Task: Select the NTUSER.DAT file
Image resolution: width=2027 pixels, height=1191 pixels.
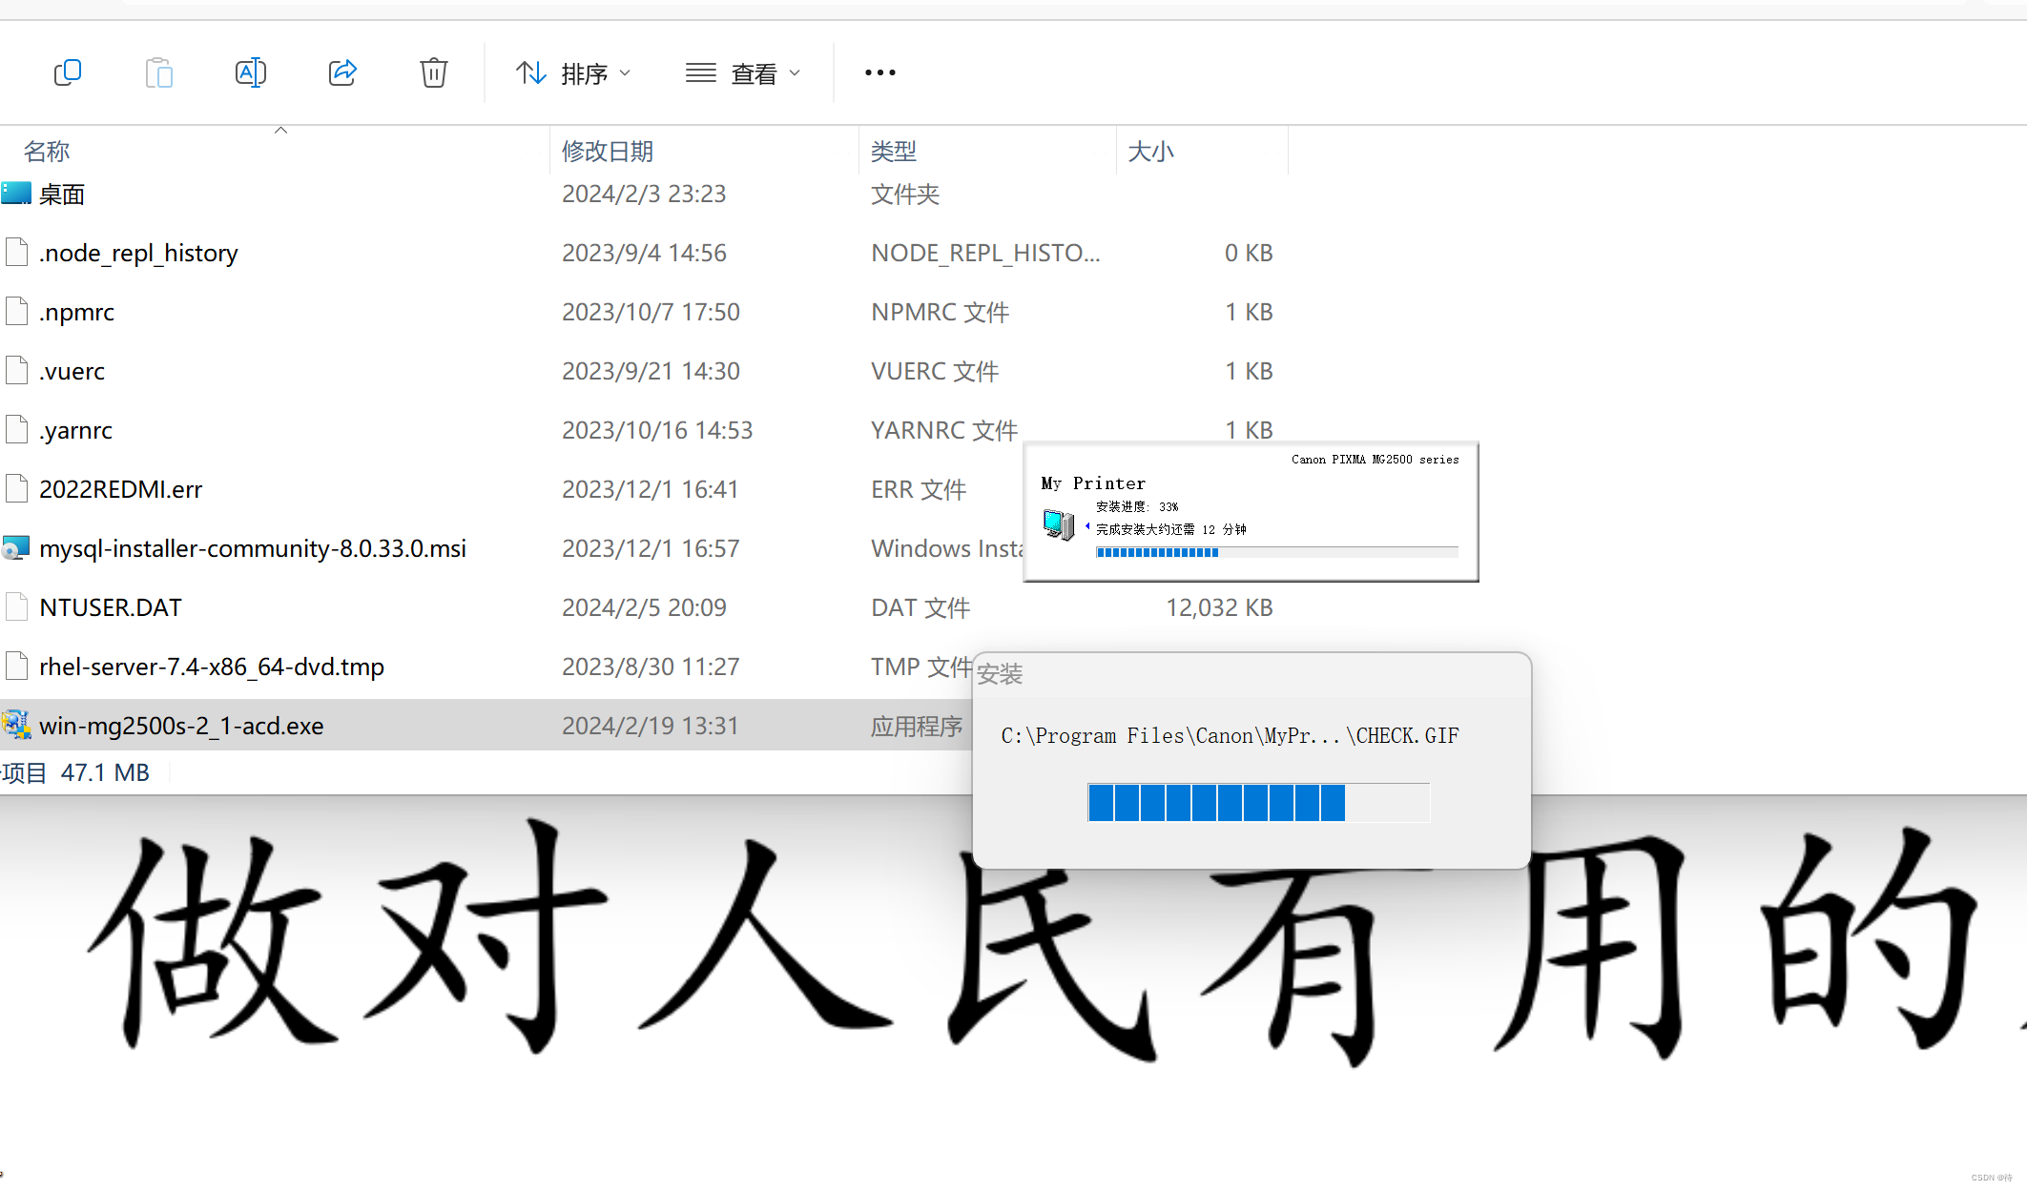Action: [x=111, y=607]
